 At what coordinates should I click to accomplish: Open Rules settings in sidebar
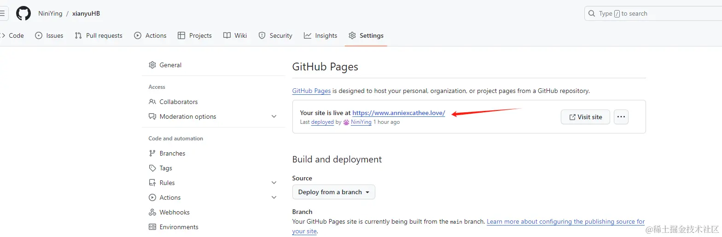coord(214,183)
